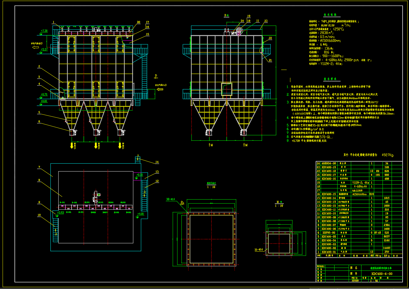Select drawing number KDC400-6-00 in title block
This screenshot has width=409, height=289.
pos(382,274)
